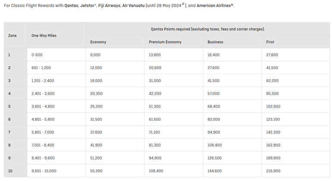Image resolution: width=332 pixels, height=181 pixels.
Task: Select the 57,000 Business points cell
Action: [213, 93]
